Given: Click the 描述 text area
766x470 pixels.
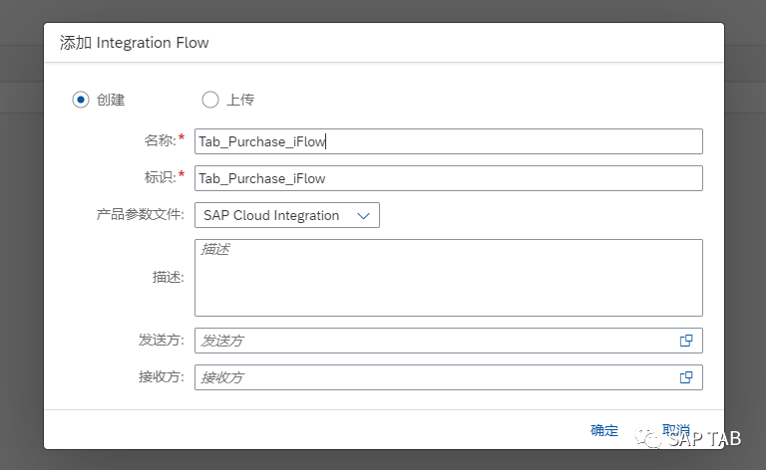Looking at the screenshot, I should click(449, 278).
